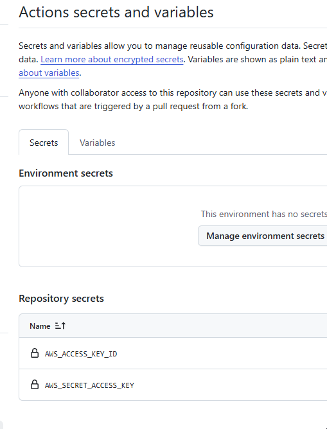Image resolution: width=327 pixels, height=429 pixels.
Task: Click the Secrets and variables allow you text line
Action: [x=173, y=46]
